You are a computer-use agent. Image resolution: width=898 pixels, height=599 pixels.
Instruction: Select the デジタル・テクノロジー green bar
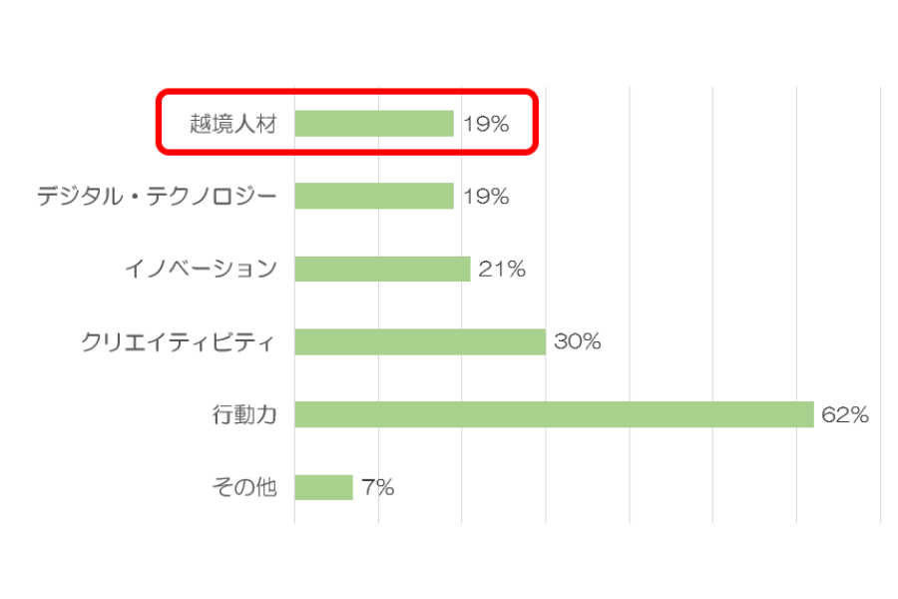coord(374,196)
